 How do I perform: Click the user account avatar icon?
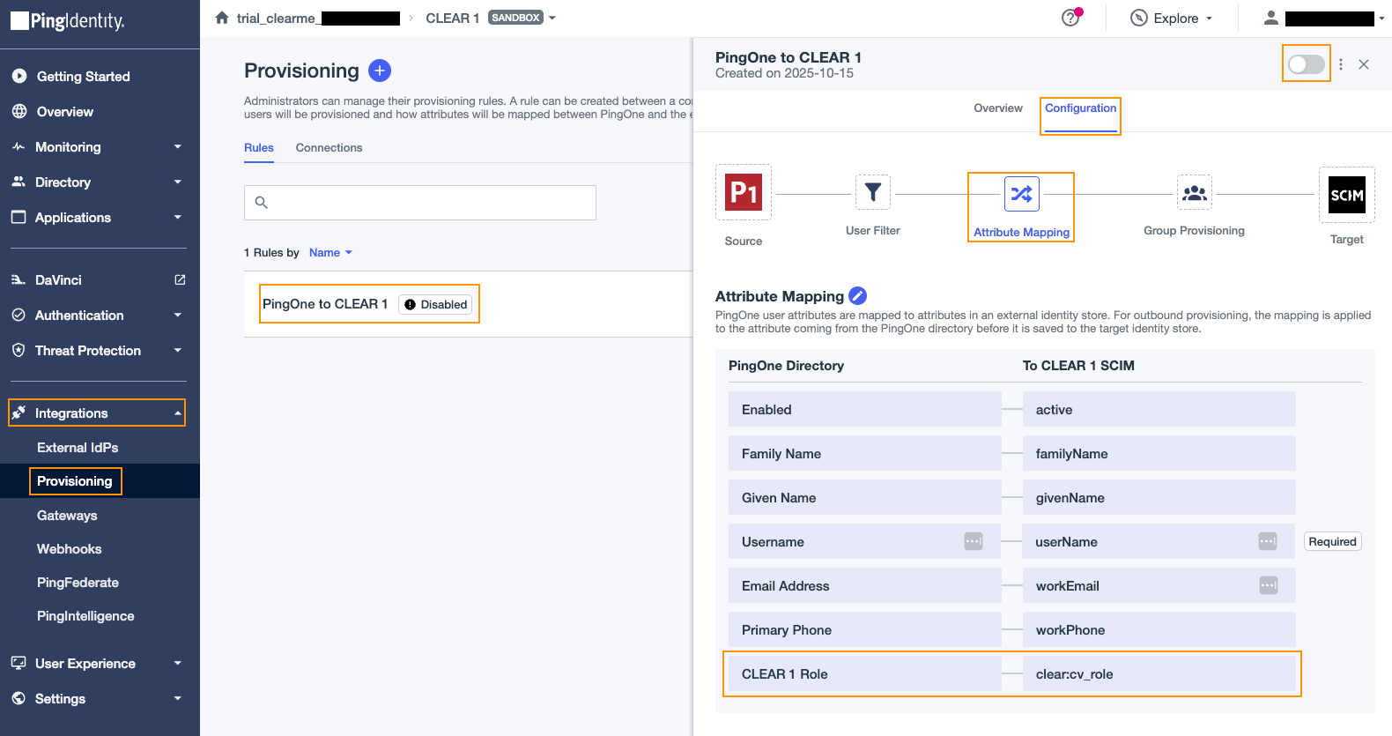click(1271, 18)
